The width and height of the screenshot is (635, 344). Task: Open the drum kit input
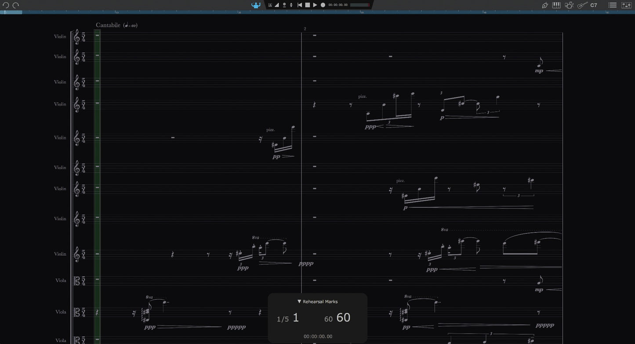pyautogui.click(x=570, y=5)
